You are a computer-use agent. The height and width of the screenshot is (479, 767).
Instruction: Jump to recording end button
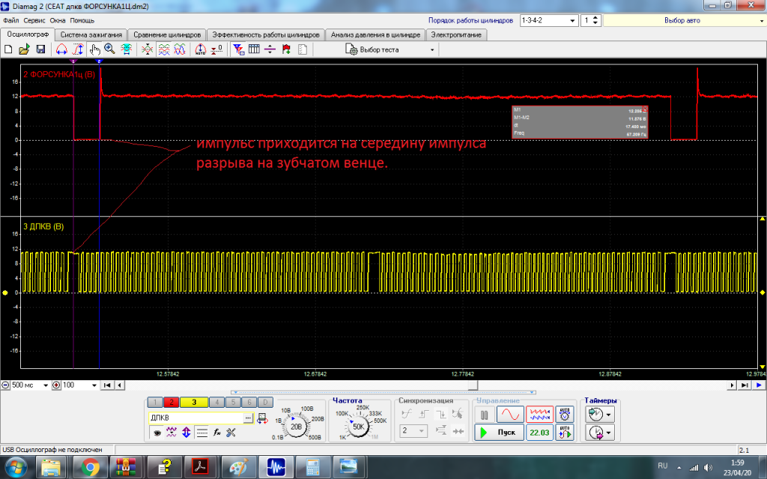(x=744, y=385)
